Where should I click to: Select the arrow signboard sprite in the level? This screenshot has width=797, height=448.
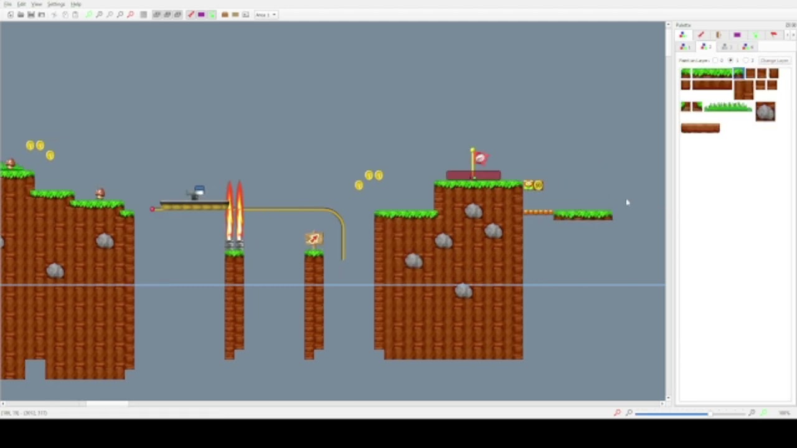(x=314, y=240)
